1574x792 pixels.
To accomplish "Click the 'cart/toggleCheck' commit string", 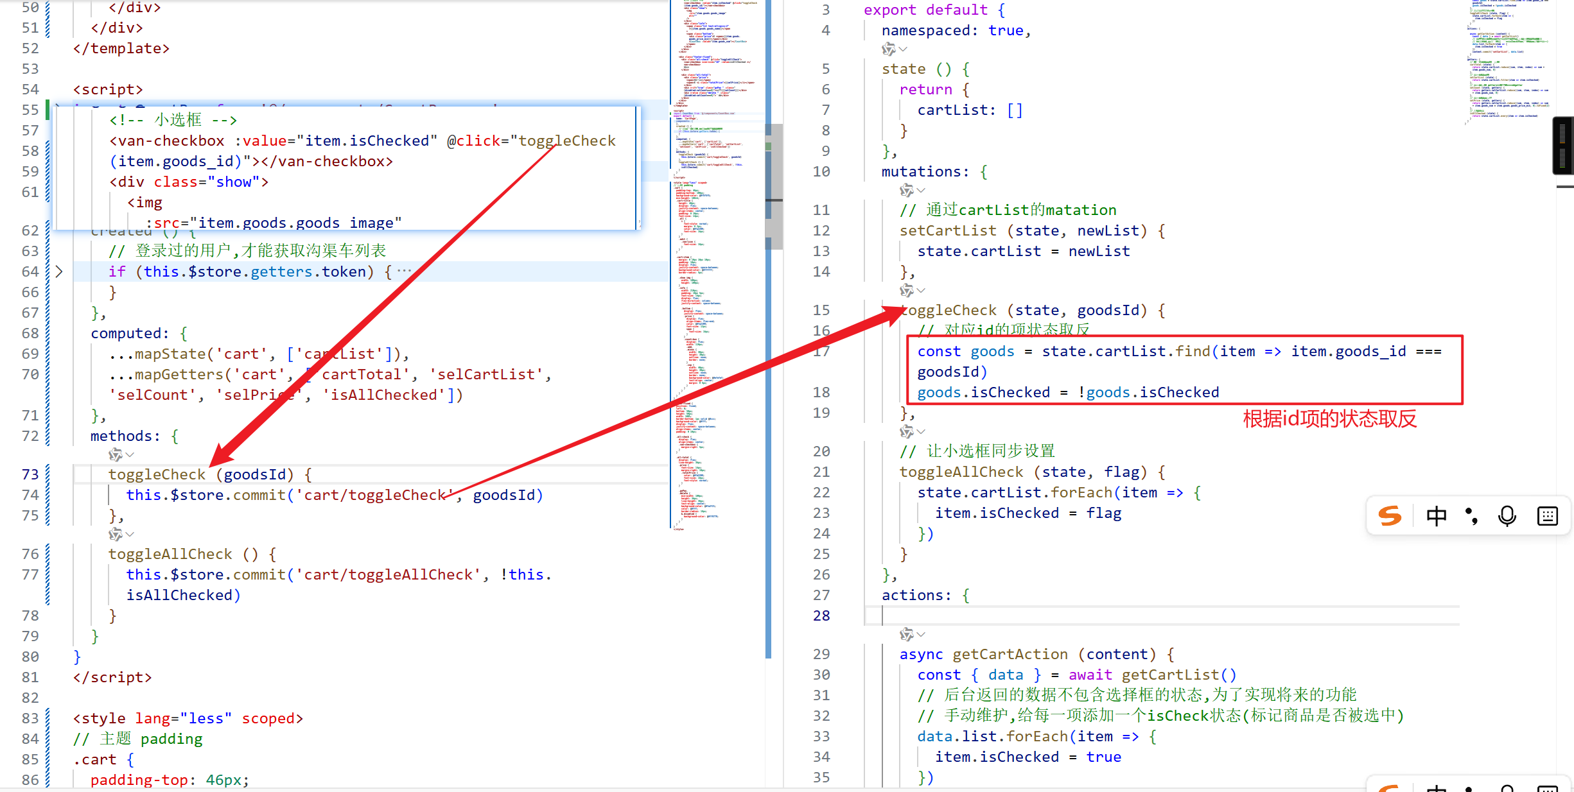I will [x=374, y=495].
